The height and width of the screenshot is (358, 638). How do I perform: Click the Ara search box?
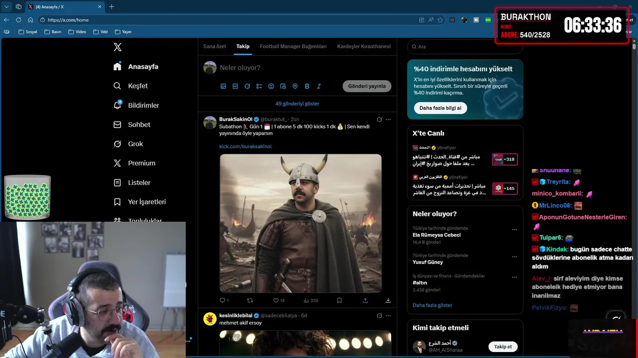tap(465, 46)
